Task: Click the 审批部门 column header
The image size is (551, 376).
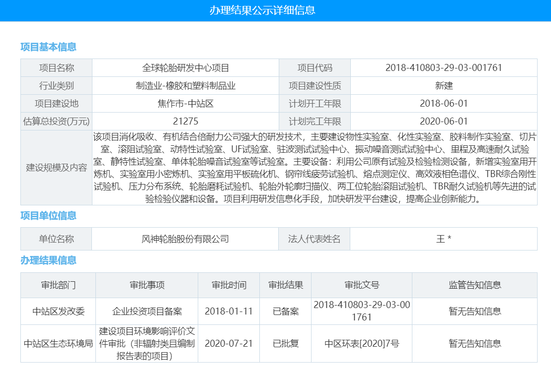Action: [x=58, y=285]
